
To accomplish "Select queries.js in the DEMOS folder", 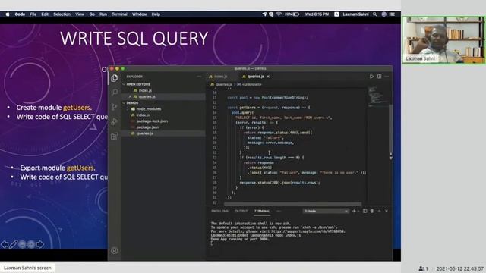I will (145, 133).
